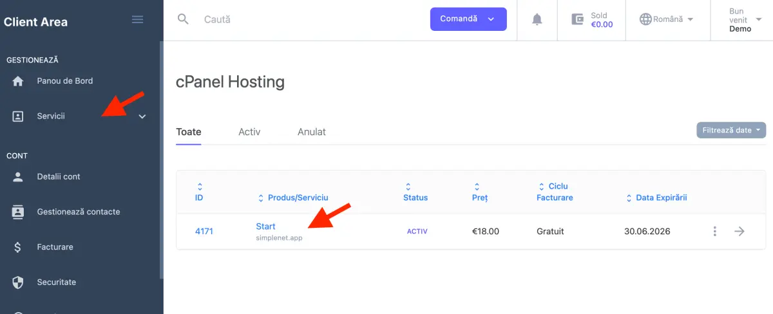Open the Start product link
The image size is (773, 314).
click(265, 226)
